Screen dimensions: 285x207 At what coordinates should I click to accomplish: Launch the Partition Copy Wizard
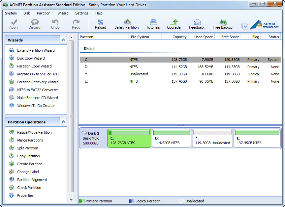pos(30,66)
